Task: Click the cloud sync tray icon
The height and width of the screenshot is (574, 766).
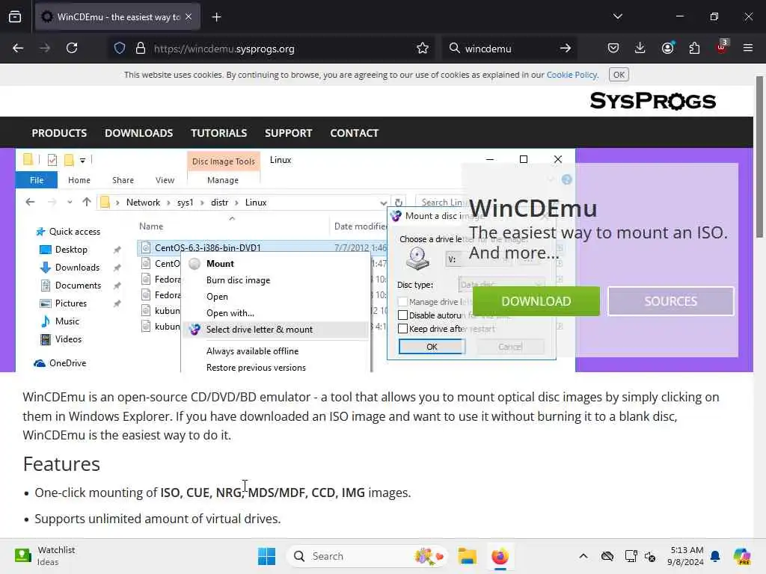Action: tap(607, 556)
